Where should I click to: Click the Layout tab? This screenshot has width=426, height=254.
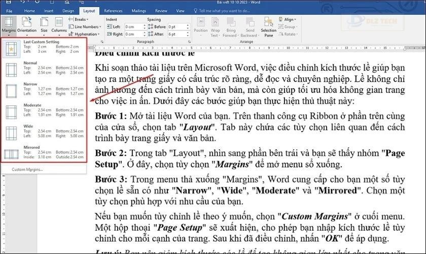pos(89,11)
